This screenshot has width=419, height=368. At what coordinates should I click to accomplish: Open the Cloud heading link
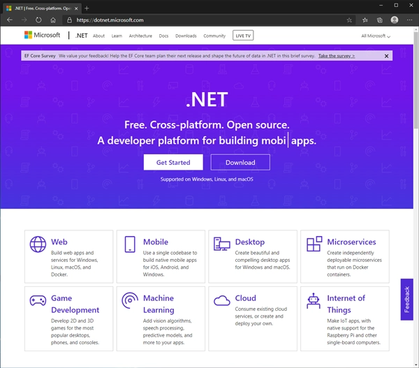(x=245, y=298)
